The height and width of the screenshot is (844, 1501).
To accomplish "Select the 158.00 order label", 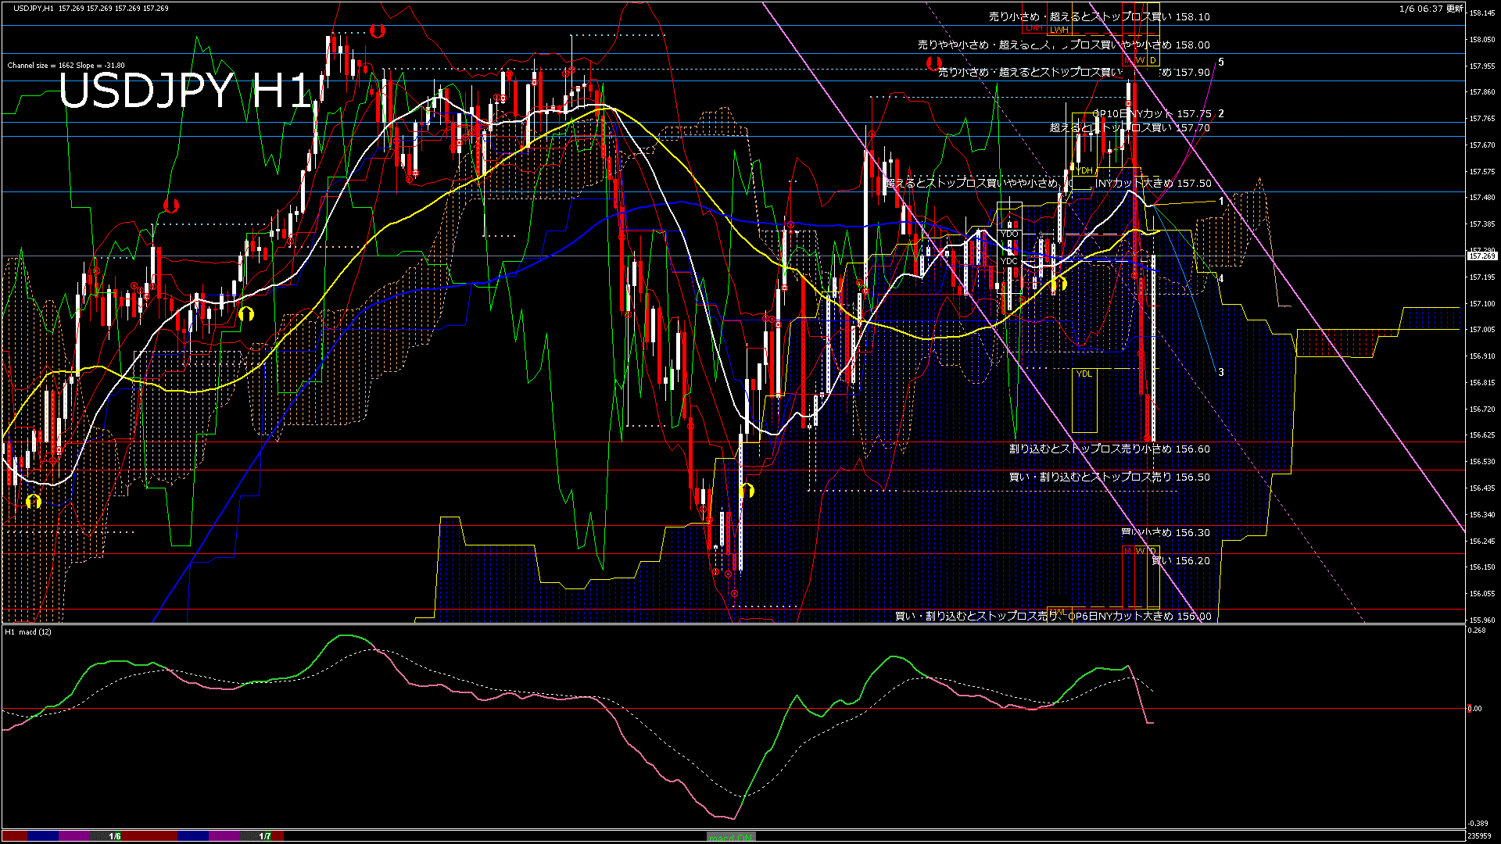I will click(1063, 45).
